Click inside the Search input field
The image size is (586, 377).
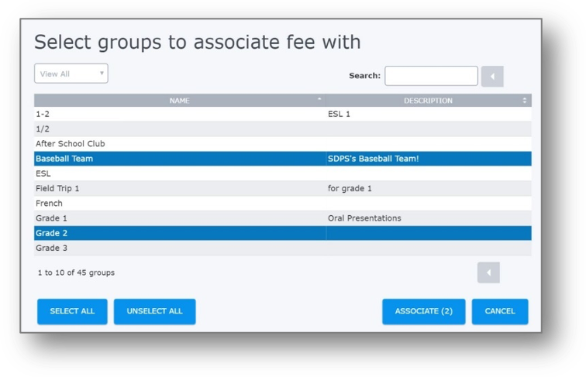tap(431, 76)
